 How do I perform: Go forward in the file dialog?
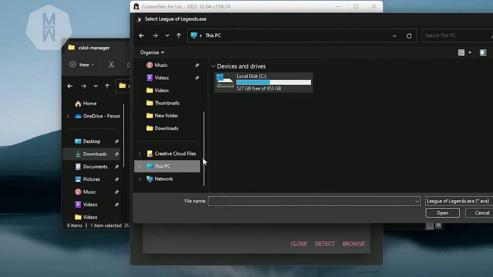pyautogui.click(x=155, y=35)
